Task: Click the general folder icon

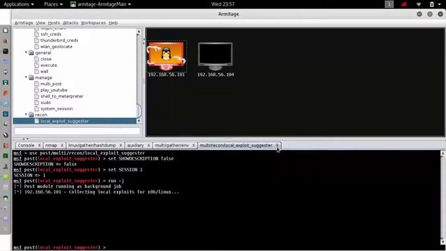Action: pyautogui.click(x=31, y=53)
